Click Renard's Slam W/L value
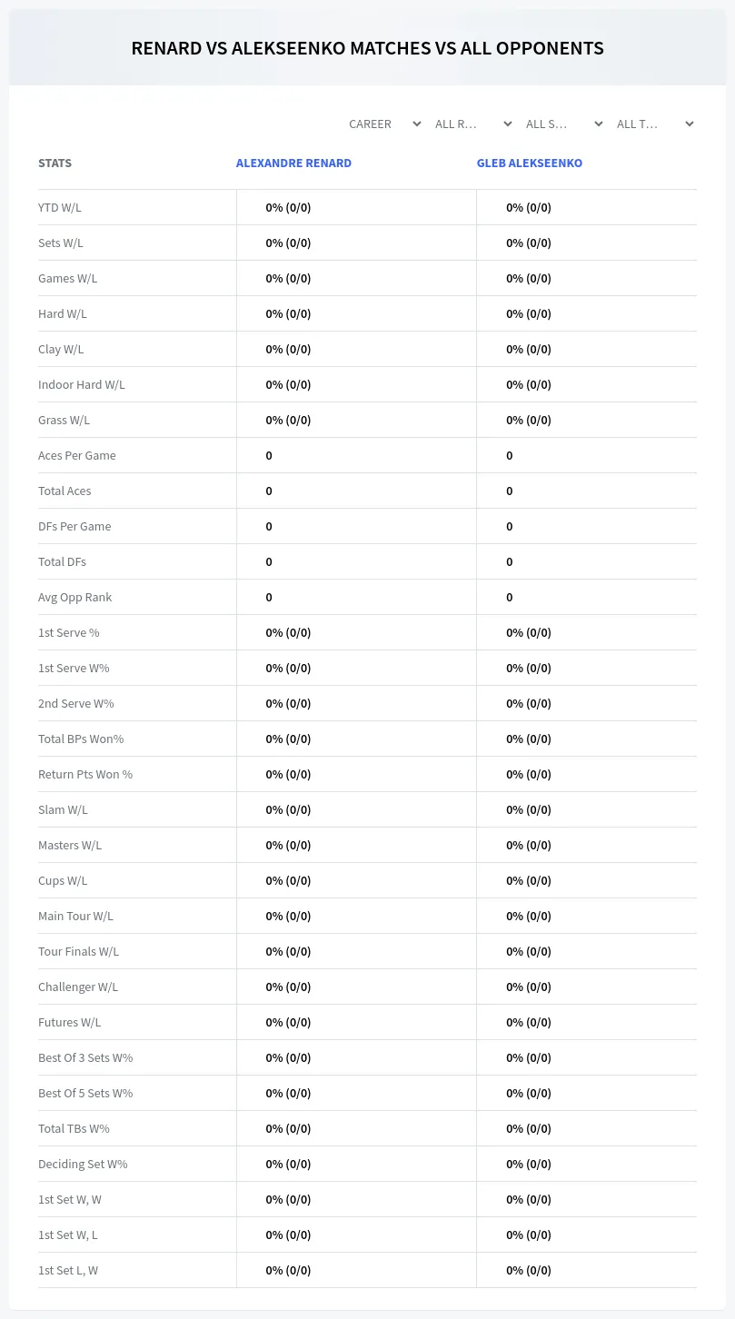This screenshot has height=1319, width=735. click(288, 809)
